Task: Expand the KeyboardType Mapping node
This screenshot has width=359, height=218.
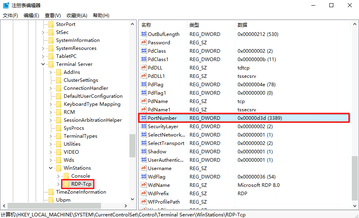Action: coord(50,104)
